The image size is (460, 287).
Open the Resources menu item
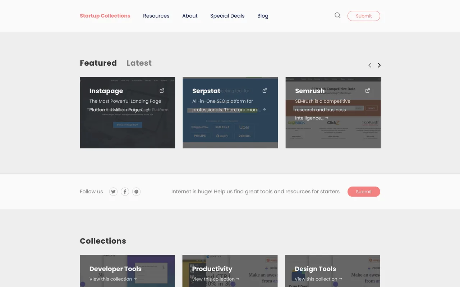click(x=156, y=16)
